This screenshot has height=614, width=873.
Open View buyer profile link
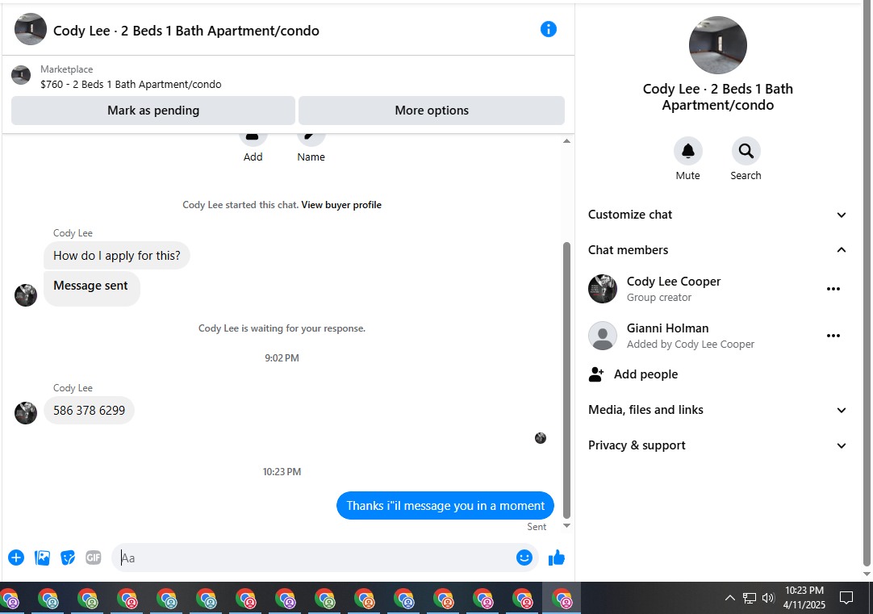coord(341,205)
